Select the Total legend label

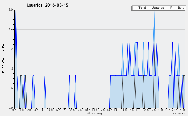coord(142,8)
